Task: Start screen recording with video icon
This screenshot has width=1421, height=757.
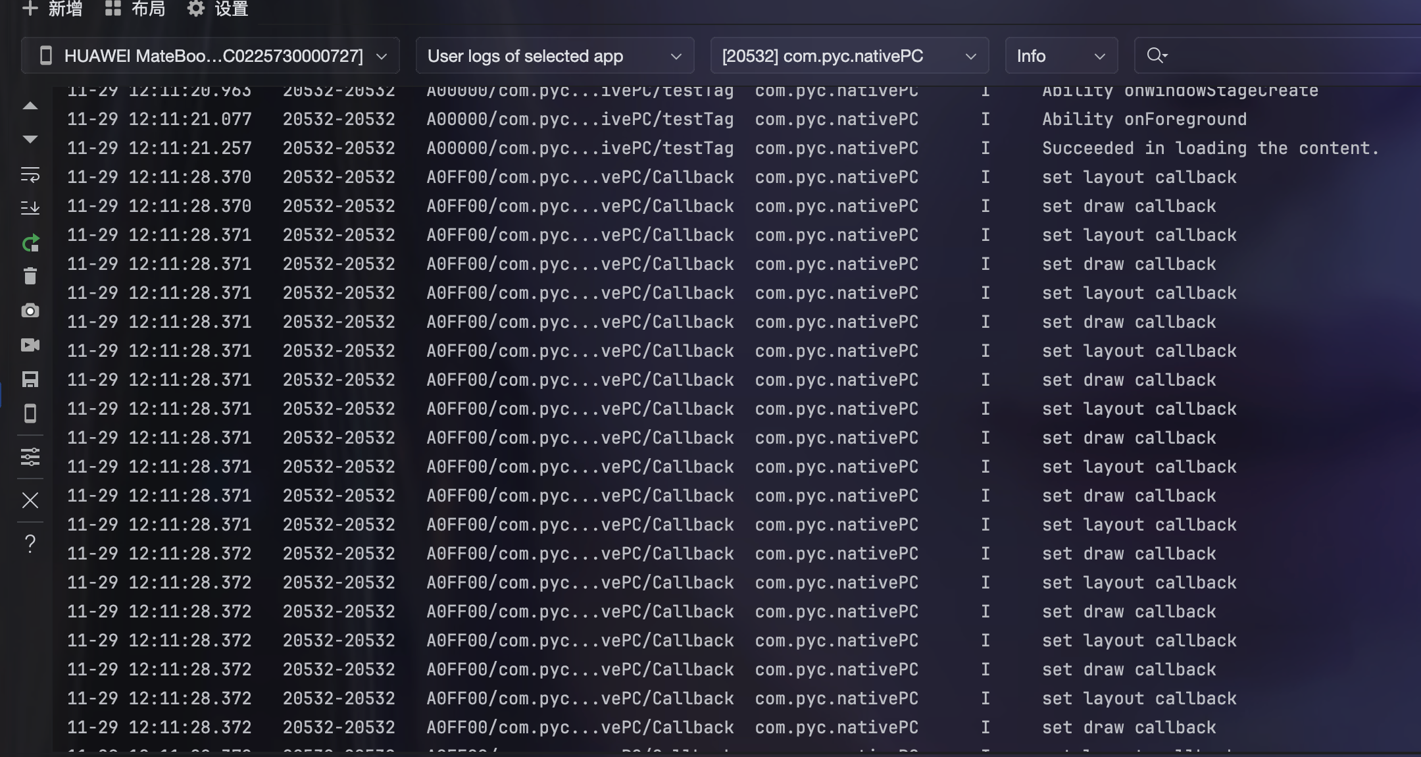Action: point(30,345)
